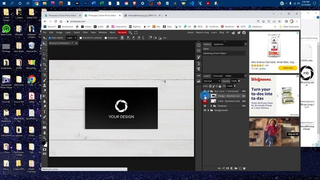Open the Opacity slider arrow

tap(239, 81)
